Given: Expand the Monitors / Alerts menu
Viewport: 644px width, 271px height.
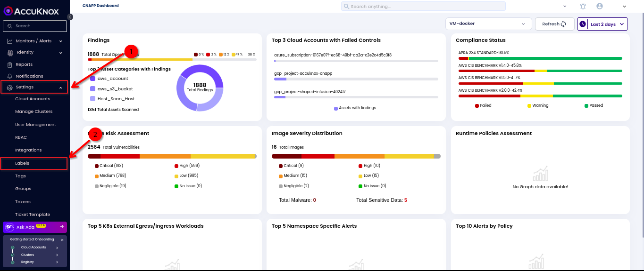Looking at the screenshot, I should [x=35, y=41].
